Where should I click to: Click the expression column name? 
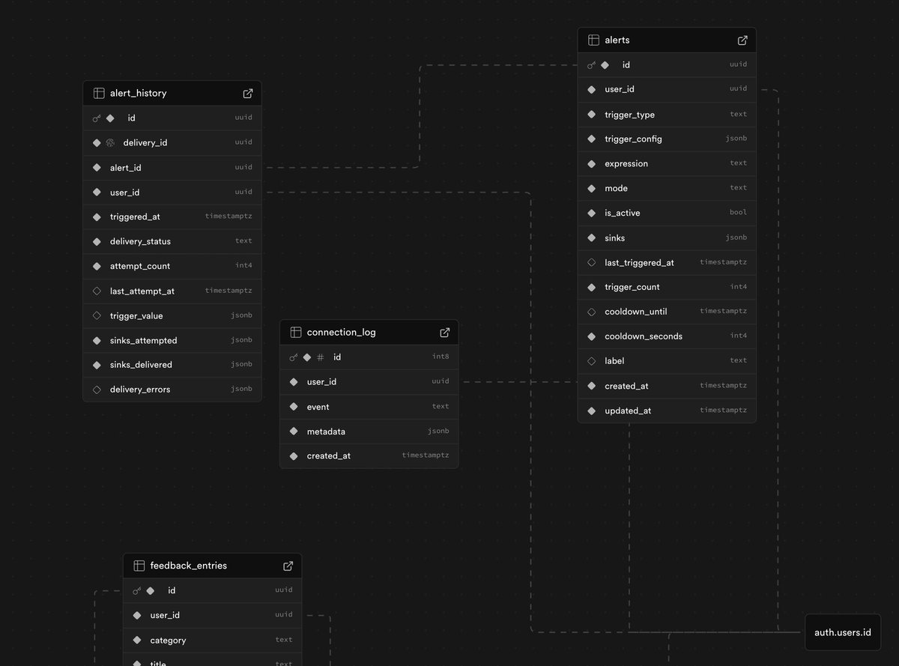tap(626, 164)
